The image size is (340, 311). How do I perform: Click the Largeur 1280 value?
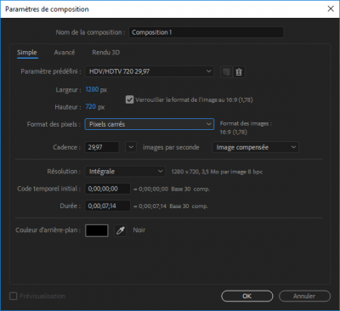(x=92, y=89)
